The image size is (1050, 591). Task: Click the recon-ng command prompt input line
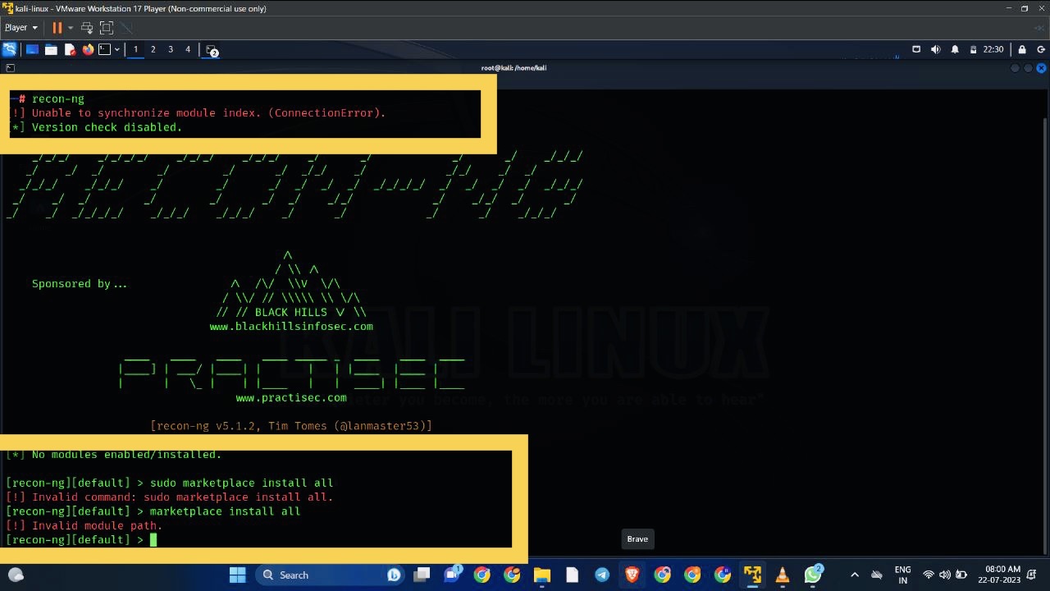coord(154,539)
